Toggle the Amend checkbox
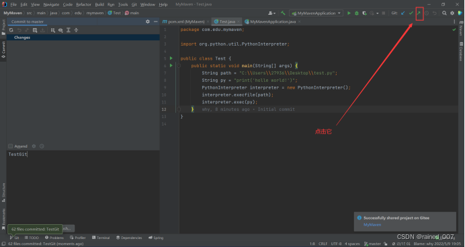This screenshot has width=465, height=247. pyautogui.click(x=10, y=146)
